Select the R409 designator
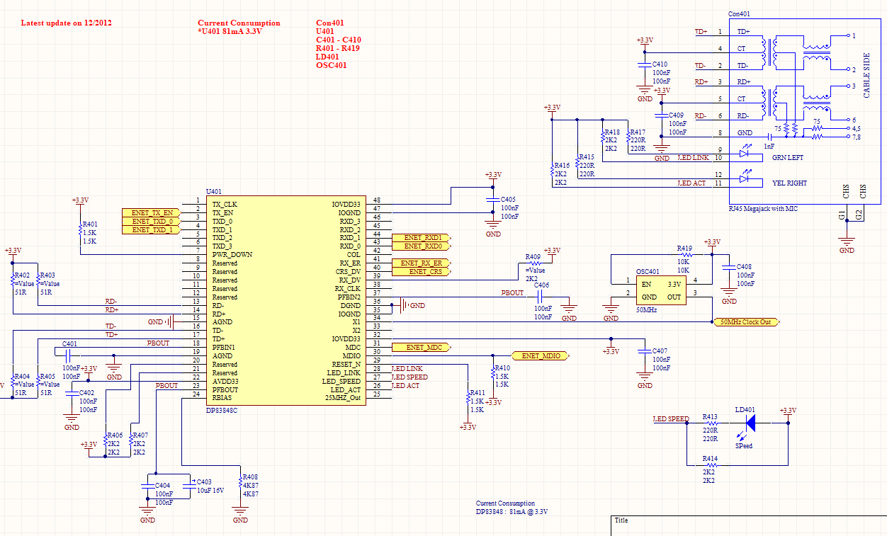 point(533,257)
